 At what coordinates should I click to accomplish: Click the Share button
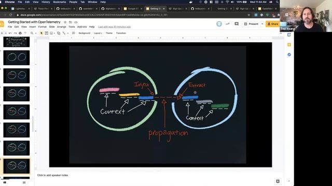point(273,24)
